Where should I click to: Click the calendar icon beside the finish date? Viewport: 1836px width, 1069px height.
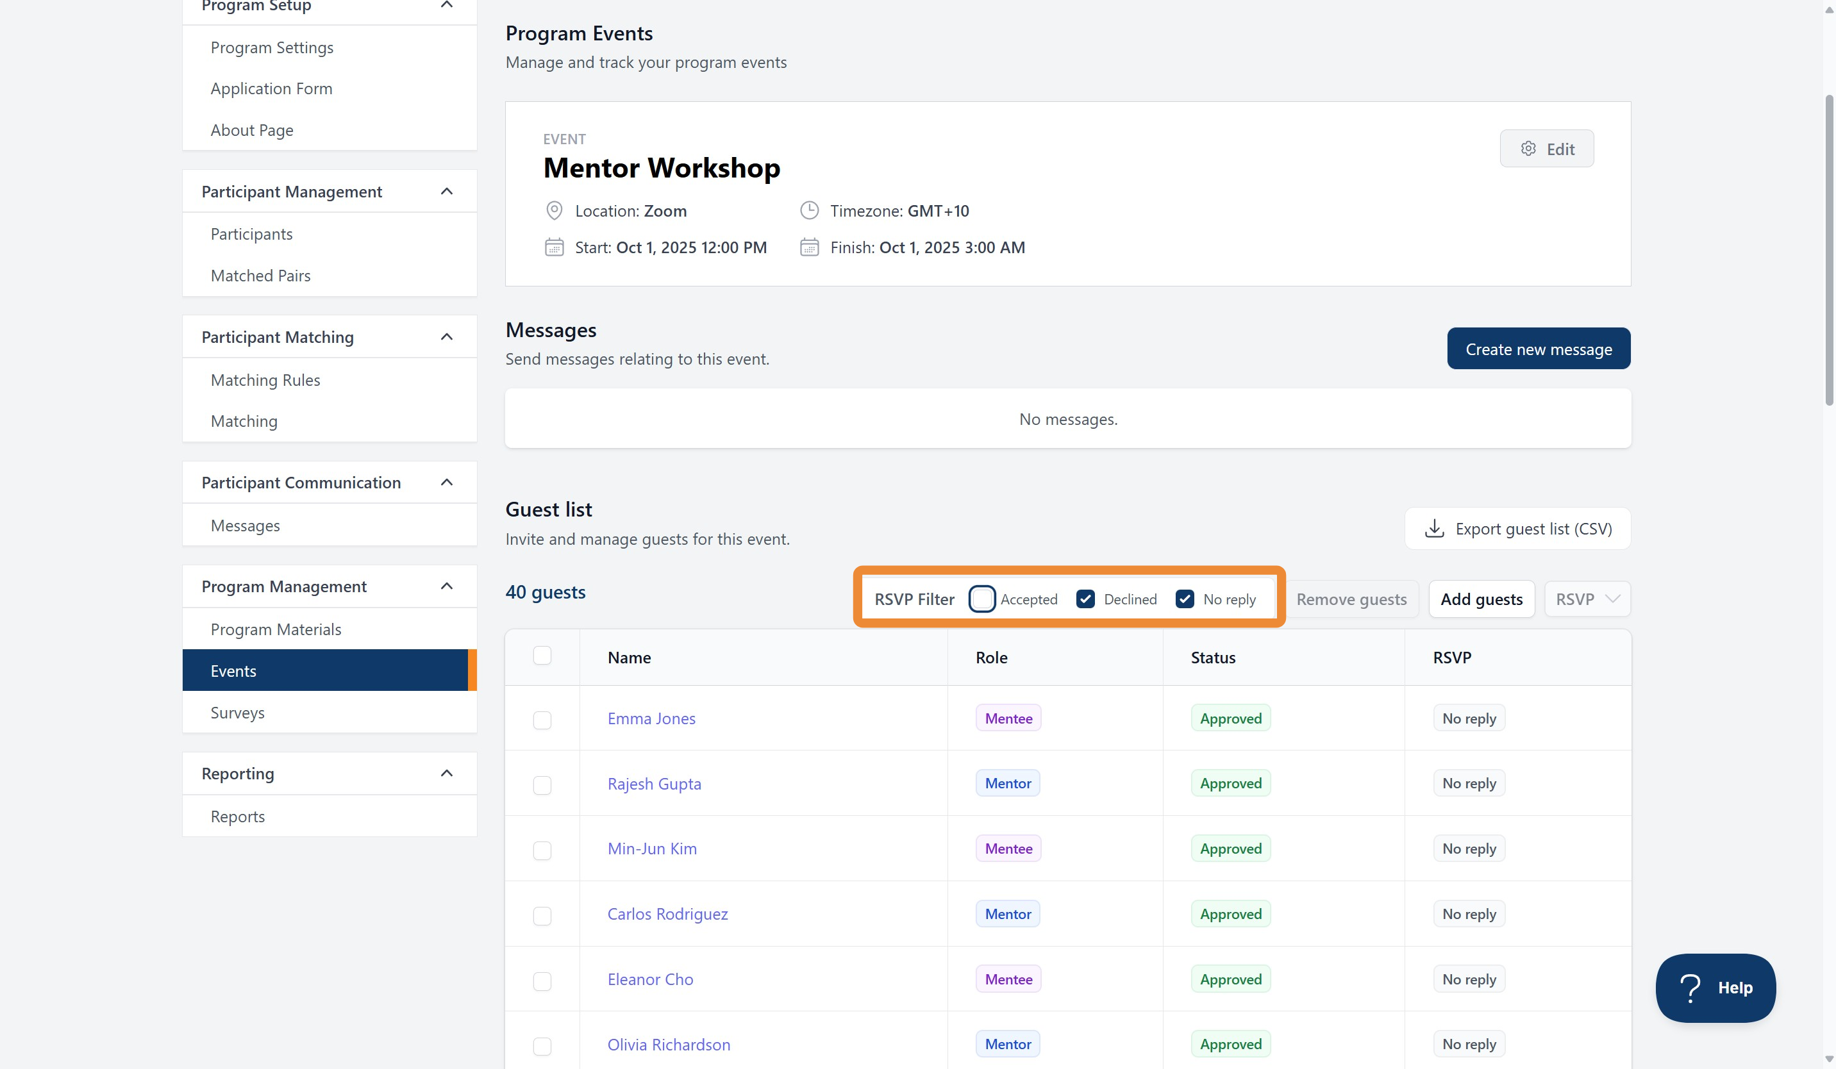point(809,247)
